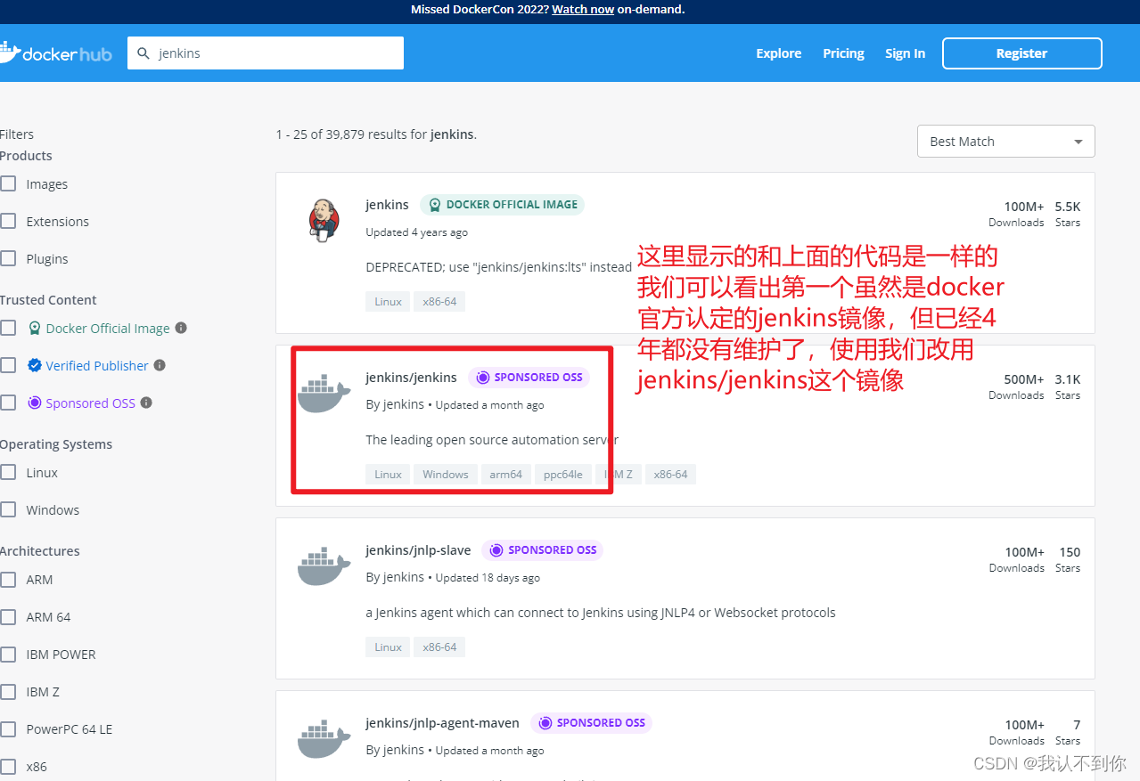This screenshot has width=1140, height=781.
Task: Select the x86 architecture checkbox
Action: click(8, 766)
